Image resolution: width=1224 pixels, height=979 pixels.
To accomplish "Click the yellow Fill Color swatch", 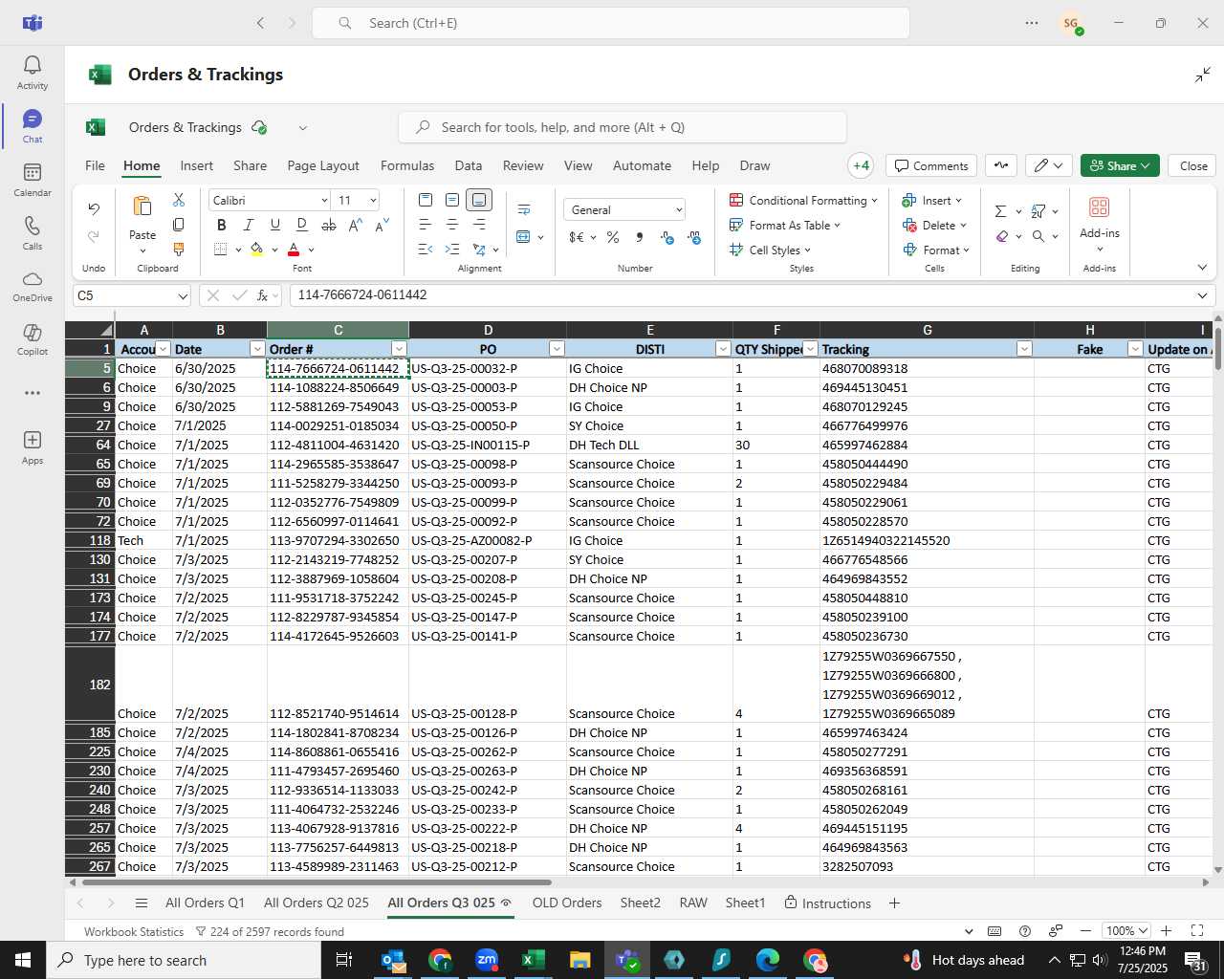I will point(256,250).
